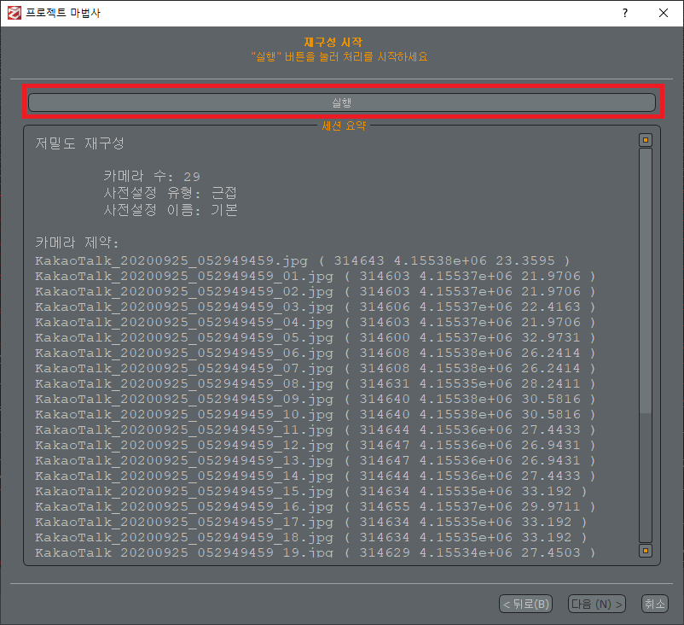Proceed with the 다음 (N) button
The height and width of the screenshot is (625, 684).
tap(597, 604)
